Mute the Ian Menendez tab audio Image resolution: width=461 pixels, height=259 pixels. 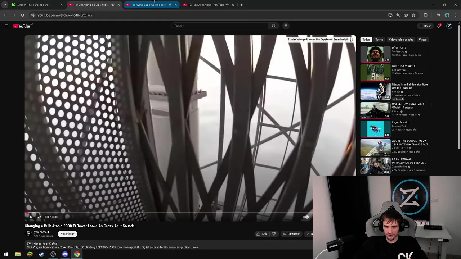tap(227, 5)
